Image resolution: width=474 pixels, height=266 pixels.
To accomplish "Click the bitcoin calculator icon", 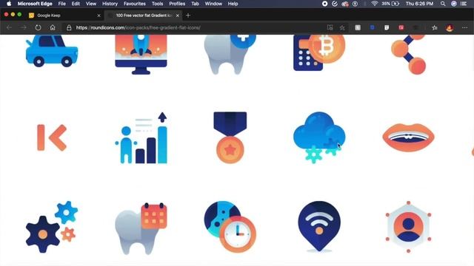I will [x=319, y=52].
